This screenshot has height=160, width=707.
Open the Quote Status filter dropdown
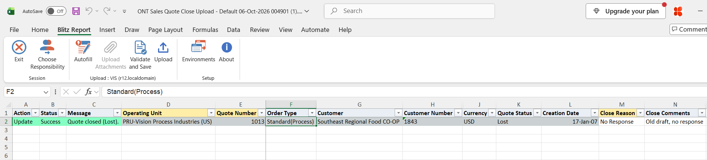click(537, 113)
